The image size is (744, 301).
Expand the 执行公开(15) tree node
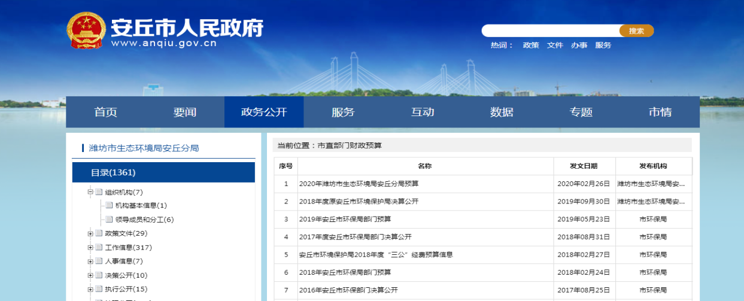90,289
